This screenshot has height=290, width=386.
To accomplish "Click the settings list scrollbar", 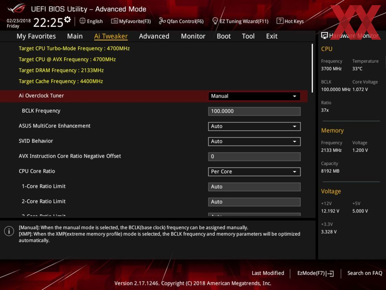I will coord(312,68).
